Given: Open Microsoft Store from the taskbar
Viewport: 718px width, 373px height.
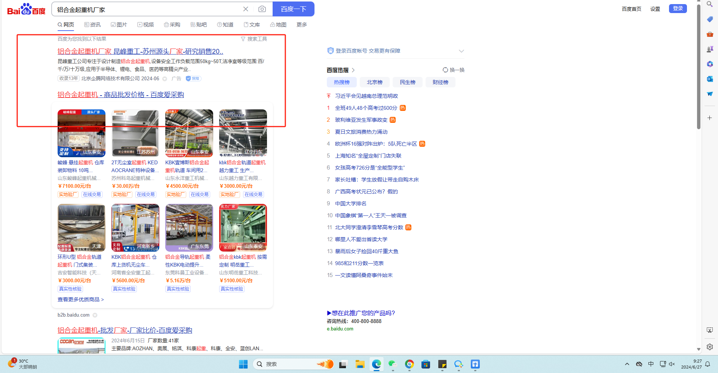Looking at the screenshot, I should [426, 364].
